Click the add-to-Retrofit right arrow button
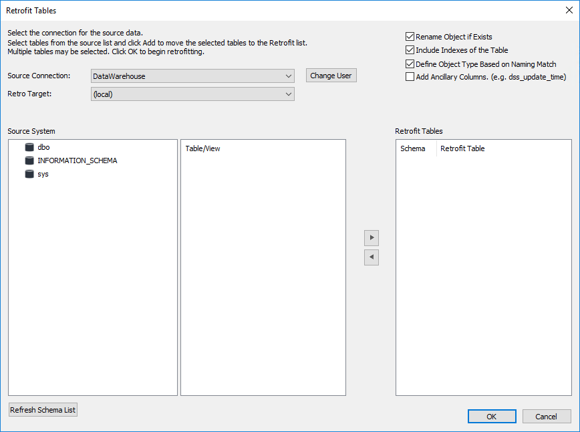Image resolution: width=580 pixels, height=432 pixels. tap(372, 237)
